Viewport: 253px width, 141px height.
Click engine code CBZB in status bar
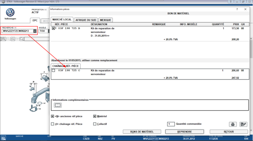(86, 139)
